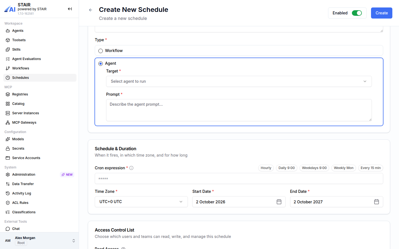
Task: Click the Administration gear icon
Action: coord(8,175)
